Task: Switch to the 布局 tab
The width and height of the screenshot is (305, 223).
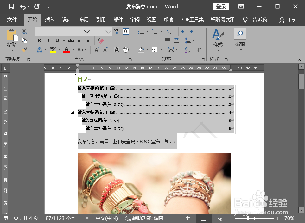Action: (x=84, y=20)
